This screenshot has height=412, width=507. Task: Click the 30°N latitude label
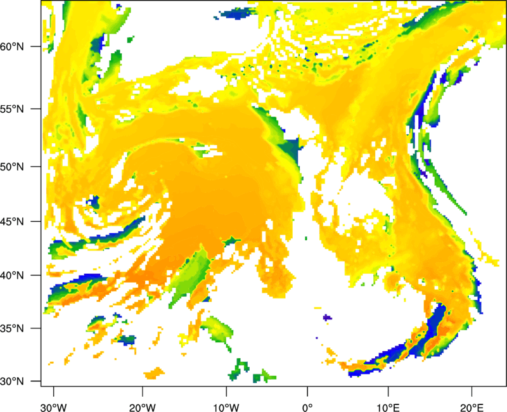coord(12,382)
